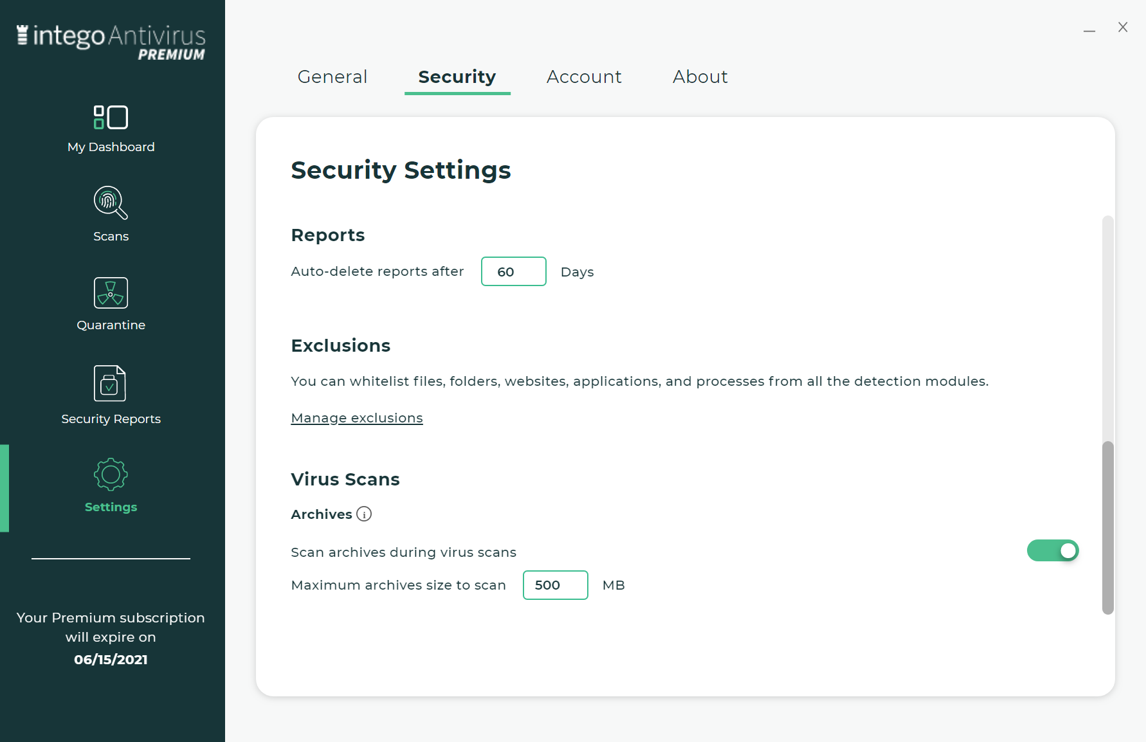
Task: Open Security Reports clipboard icon
Action: pyautogui.click(x=110, y=383)
